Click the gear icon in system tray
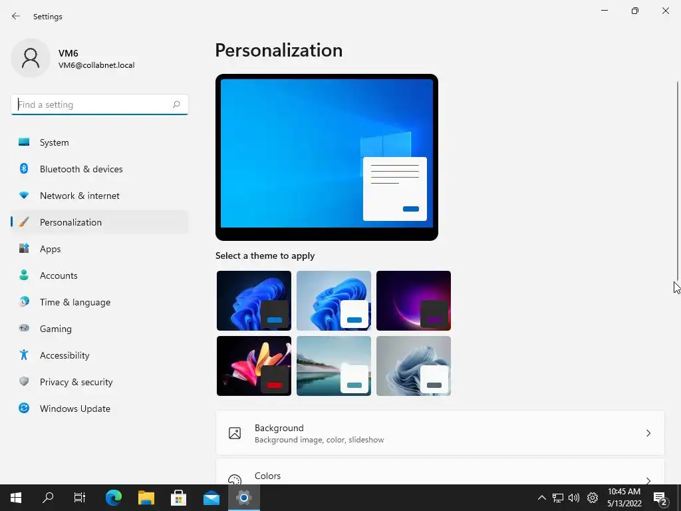The image size is (681, 511). click(x=593, y=498)
